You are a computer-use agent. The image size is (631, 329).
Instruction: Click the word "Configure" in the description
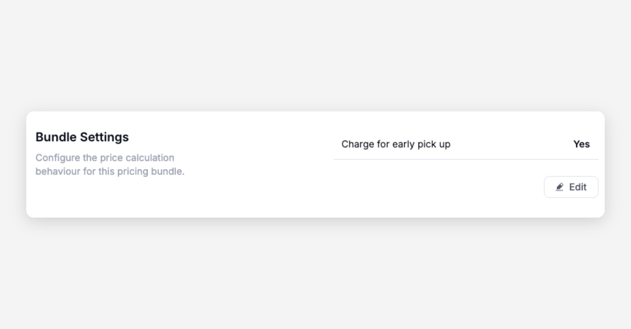(x=58, y=158)
